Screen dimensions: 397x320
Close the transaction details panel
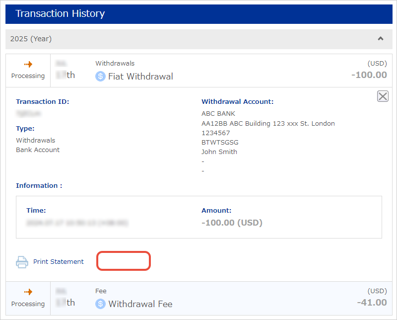coord(383,96)
